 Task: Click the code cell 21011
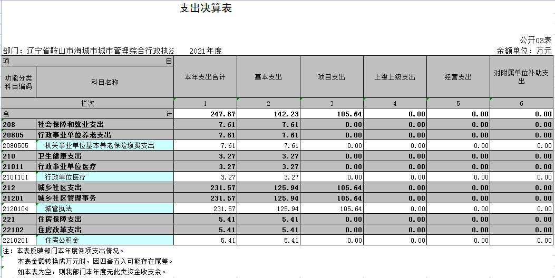[x=19, y=166]
